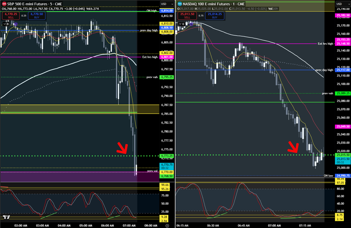Click purple event marker on NASDAQ chart

click(x=191, y=24)
